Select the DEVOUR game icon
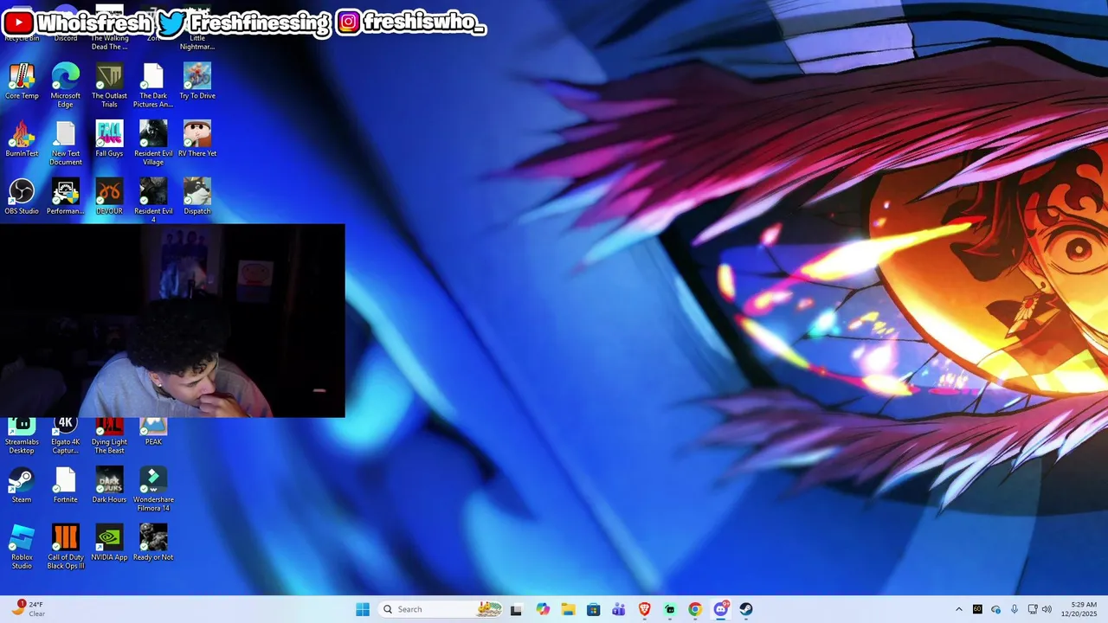1108x623 pixels. click(109, 196)
